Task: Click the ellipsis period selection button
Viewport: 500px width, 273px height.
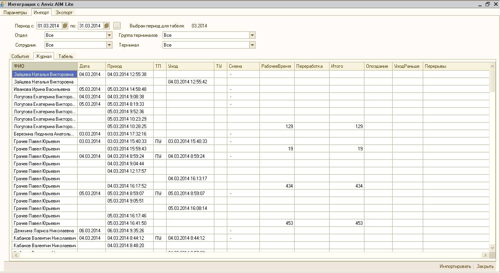Action: click(x=117, y=26)
